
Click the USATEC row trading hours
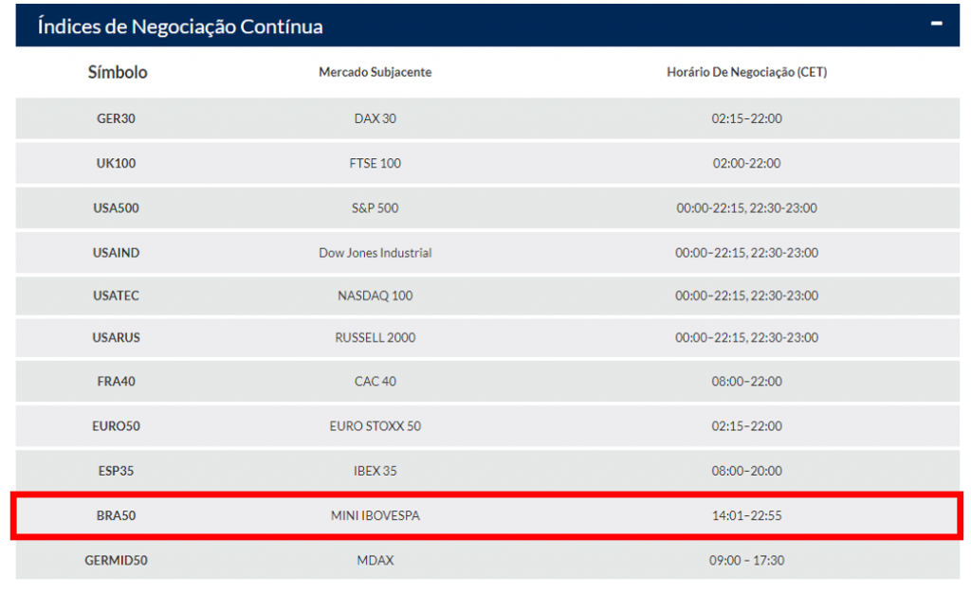tap(747, 296)
